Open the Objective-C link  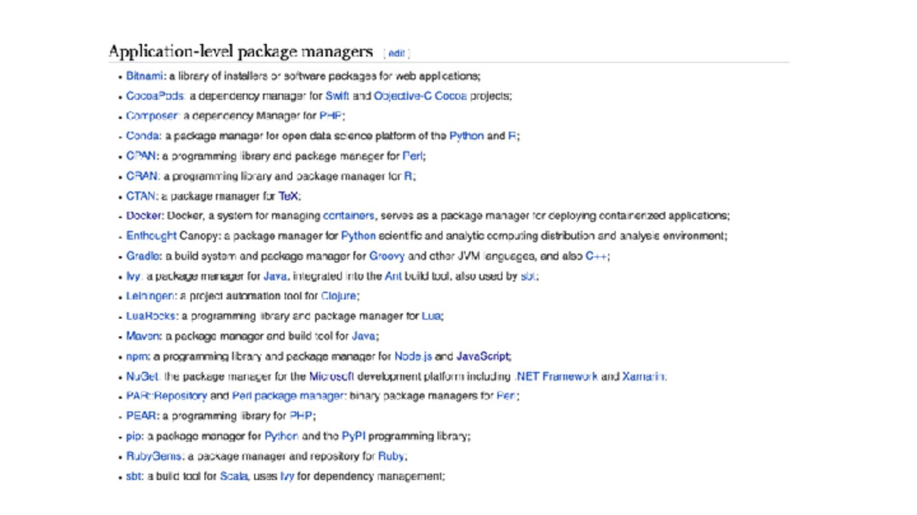click(x=403, y=96)
